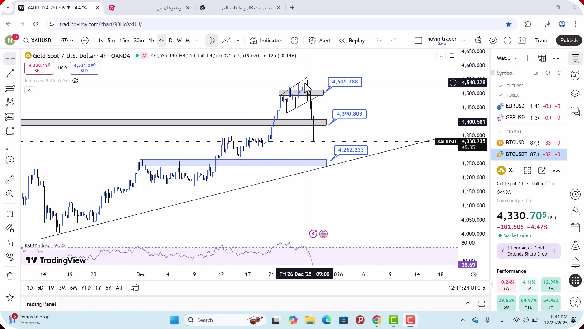Click the Publish button
This screenshot has width=584, height=329.
[x=569, y=41]
